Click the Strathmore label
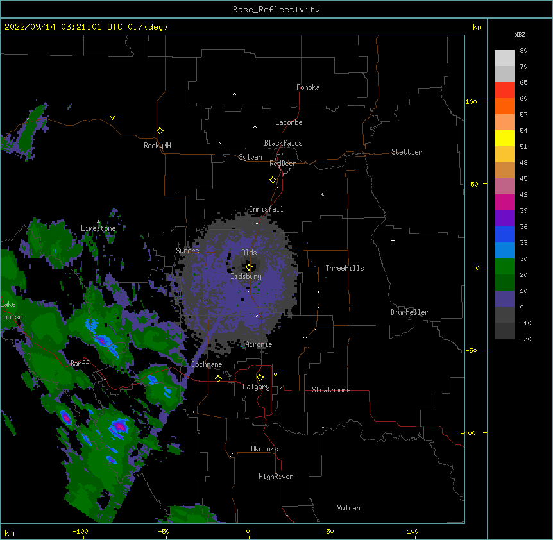553x540 pixels. click(x=331, y=390)
